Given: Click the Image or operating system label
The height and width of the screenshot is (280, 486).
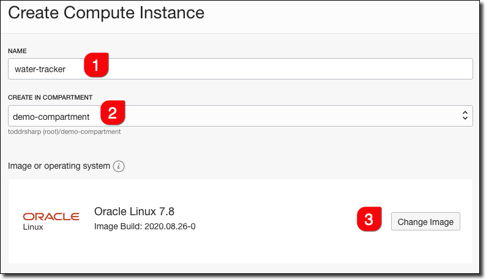Looking at the screenshot, I should [x=59, y=166].
